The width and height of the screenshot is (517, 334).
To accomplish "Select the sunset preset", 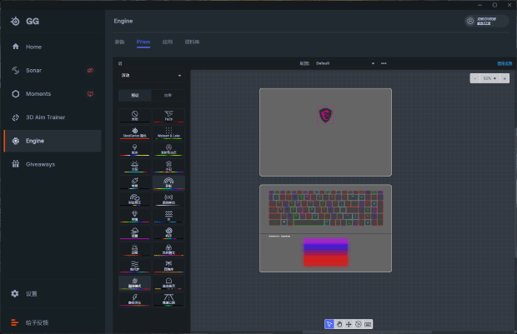I will point(135,250).
